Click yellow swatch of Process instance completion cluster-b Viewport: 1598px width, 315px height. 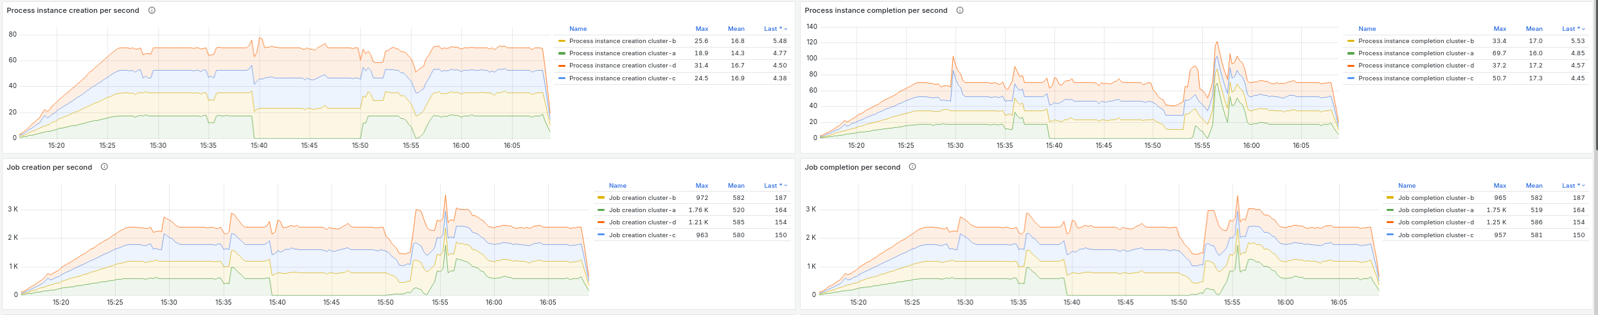coord(1351,41)
